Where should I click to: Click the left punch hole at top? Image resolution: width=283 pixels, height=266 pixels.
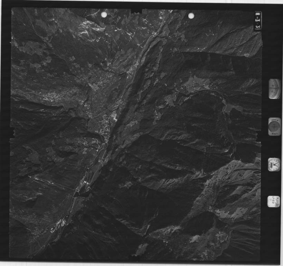point(104,15)
